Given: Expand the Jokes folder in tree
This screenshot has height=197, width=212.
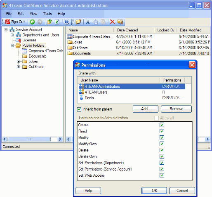Looking at the screenshot, I should pos(18,62).
